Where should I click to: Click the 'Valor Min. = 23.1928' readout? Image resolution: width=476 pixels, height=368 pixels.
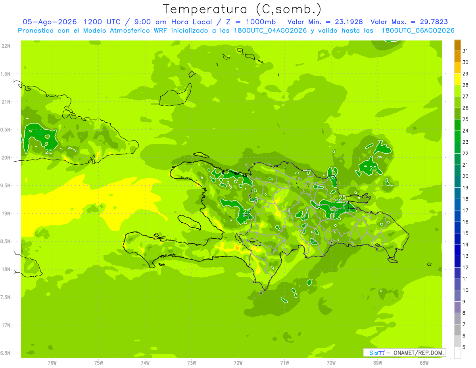[x=325, y=22]
